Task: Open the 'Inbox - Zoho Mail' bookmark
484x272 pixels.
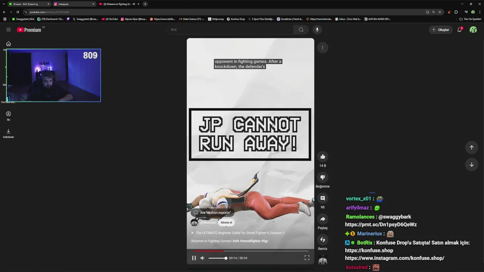Action: pos(348,19)
